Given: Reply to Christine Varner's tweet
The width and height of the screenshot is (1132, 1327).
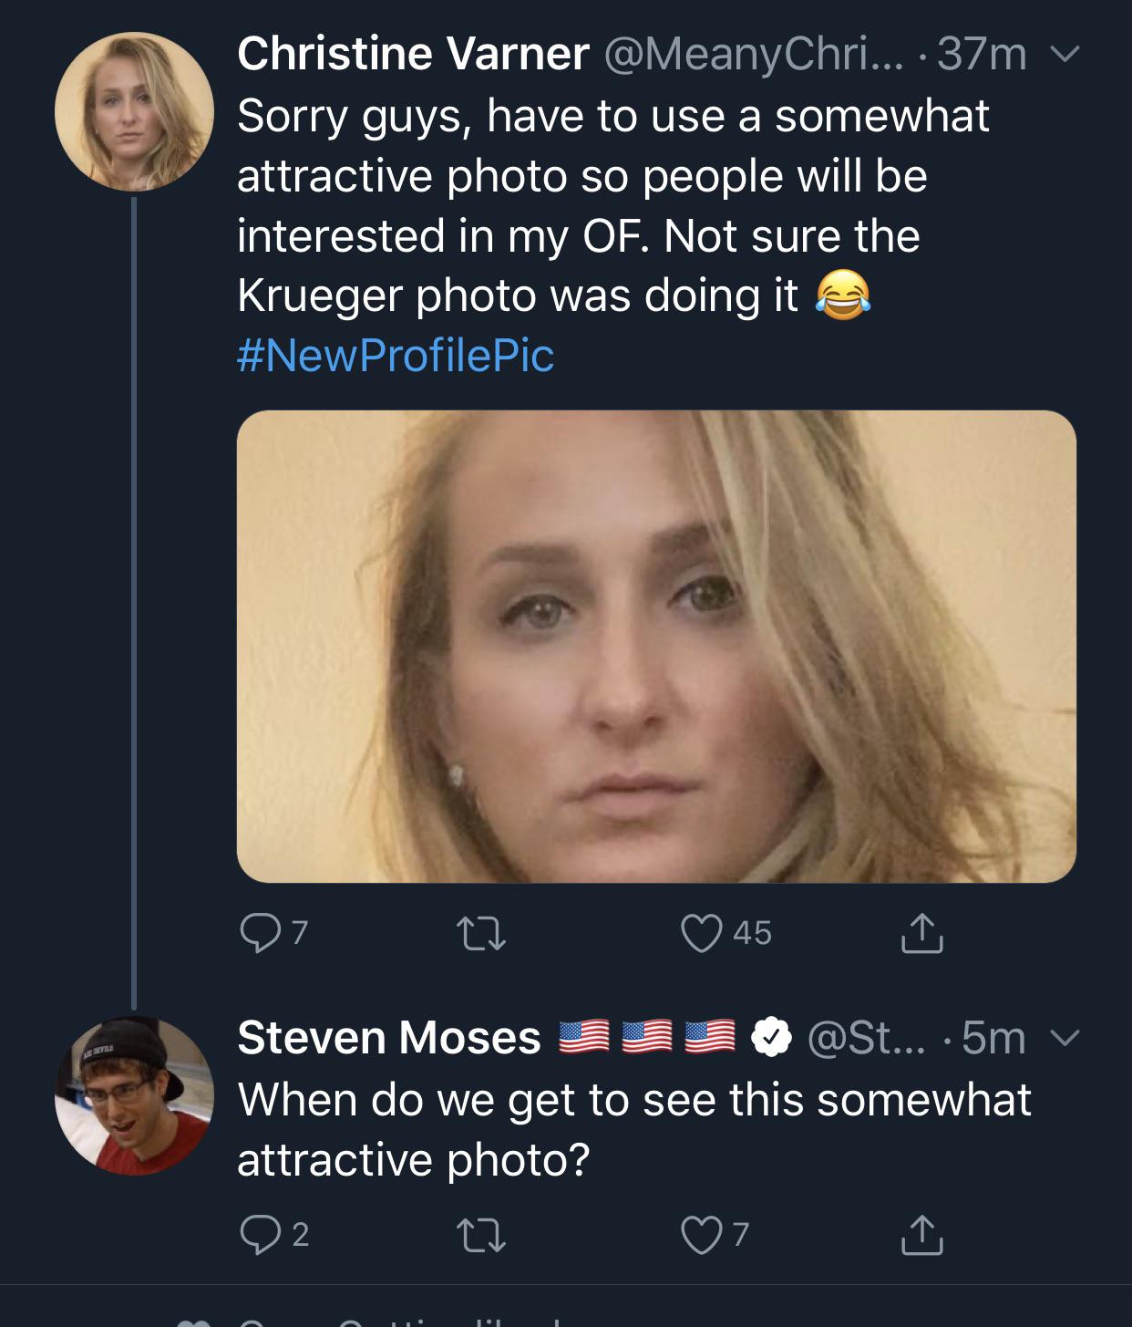Looking at the screenshot, I should click(x=259, y=932).
